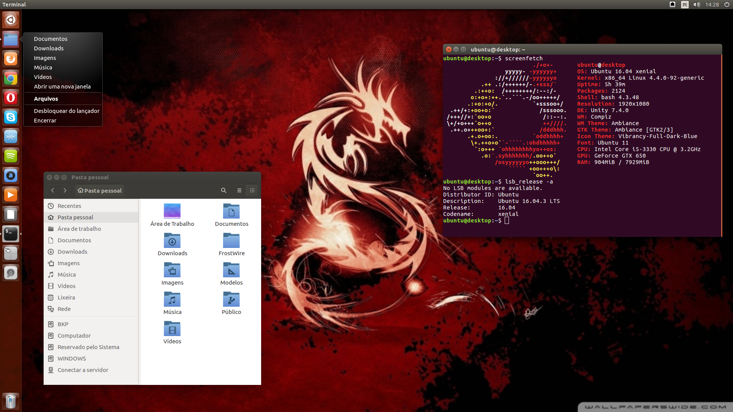Switch file manager to grid view

[x=252, y=190]
